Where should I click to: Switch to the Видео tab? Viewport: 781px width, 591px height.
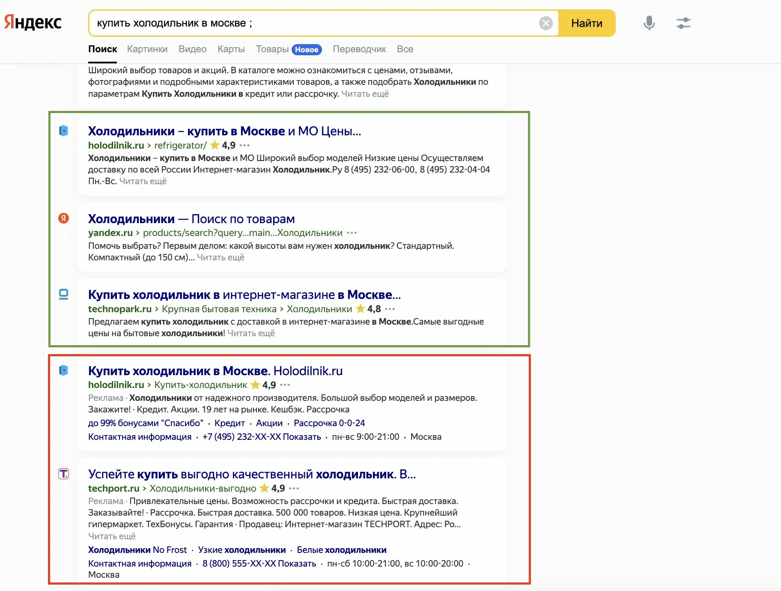(x=192, y=49)
